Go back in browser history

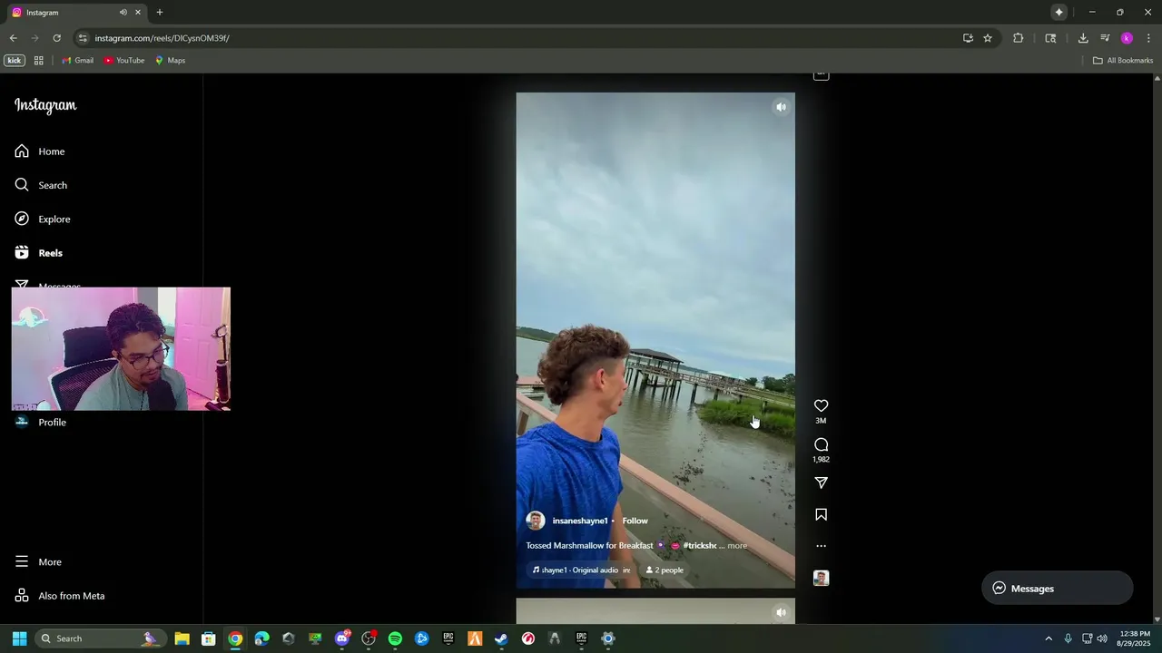13,38
